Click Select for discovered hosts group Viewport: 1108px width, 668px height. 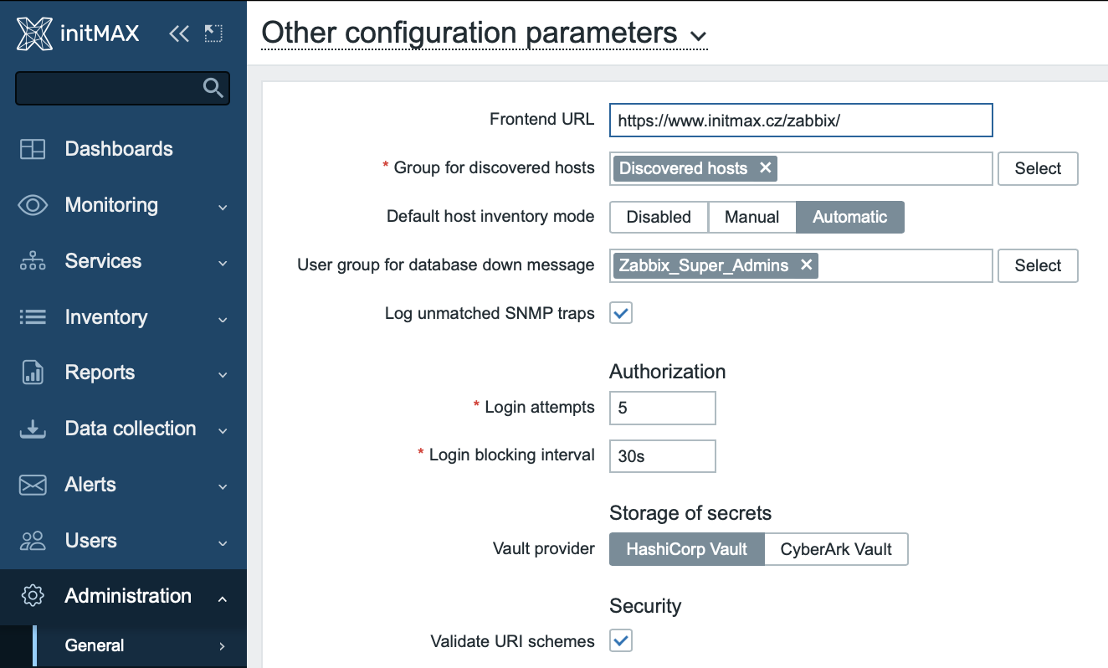point(1038,168)
